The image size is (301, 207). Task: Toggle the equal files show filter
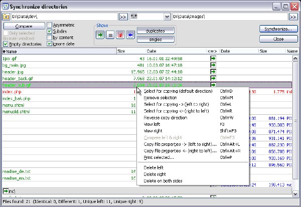click(x=110, y=35)
